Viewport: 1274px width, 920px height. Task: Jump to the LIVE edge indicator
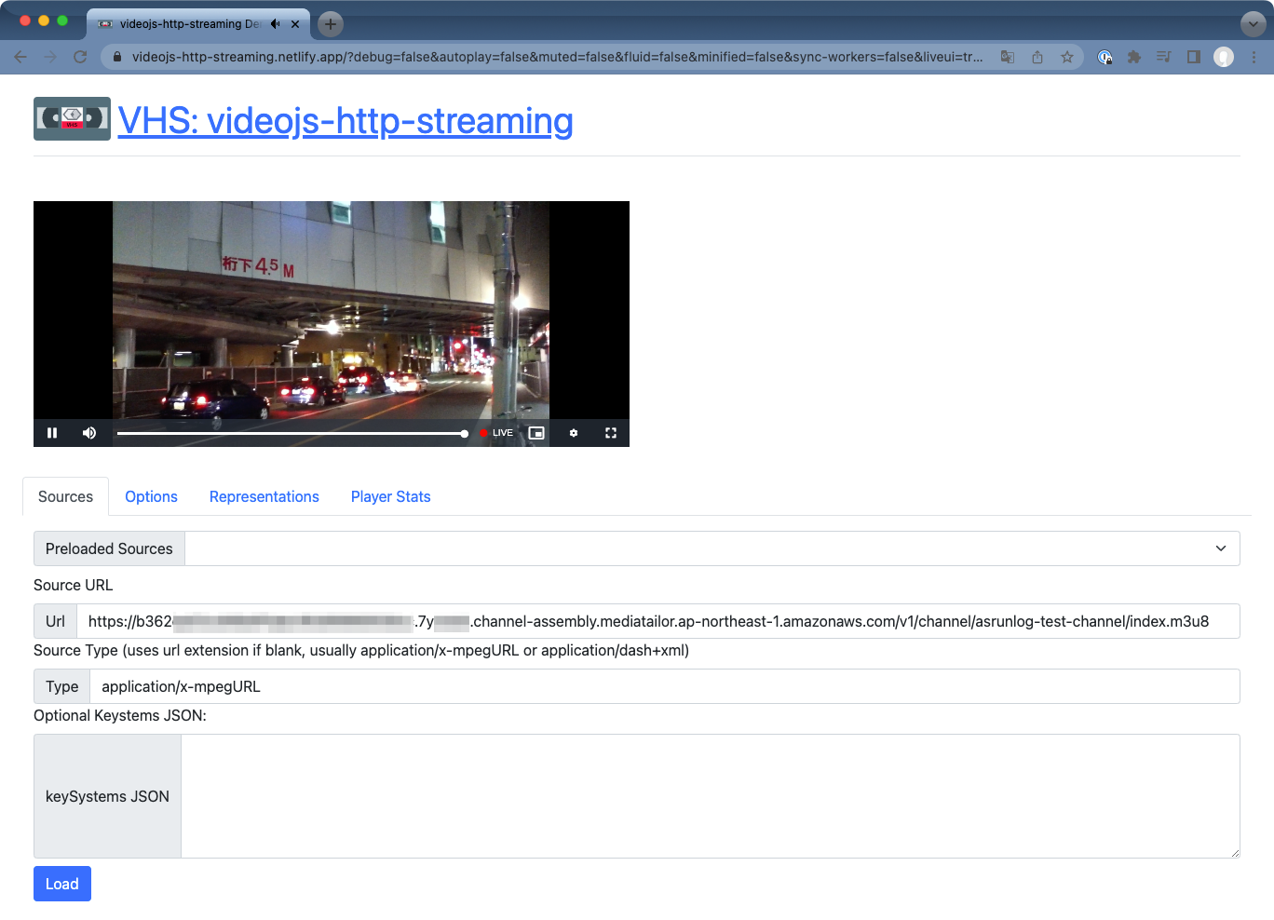point(497,433)
